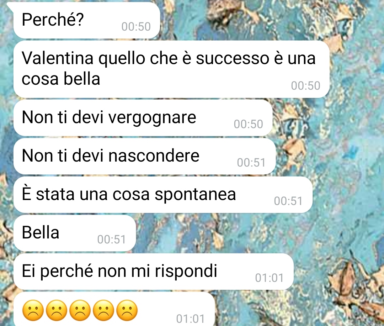Tap the 00:50 timestamp beside 'vergognare'

(x=248, y=124)
